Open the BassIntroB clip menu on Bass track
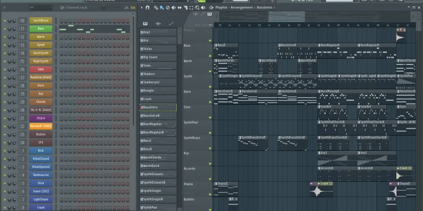The height and width of the screenshot is (211, 423). (x=279, y=45)
